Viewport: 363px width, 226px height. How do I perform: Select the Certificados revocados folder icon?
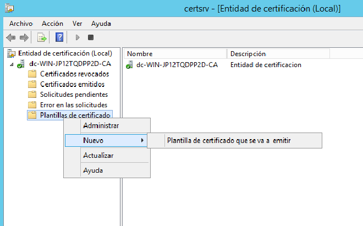32,74
